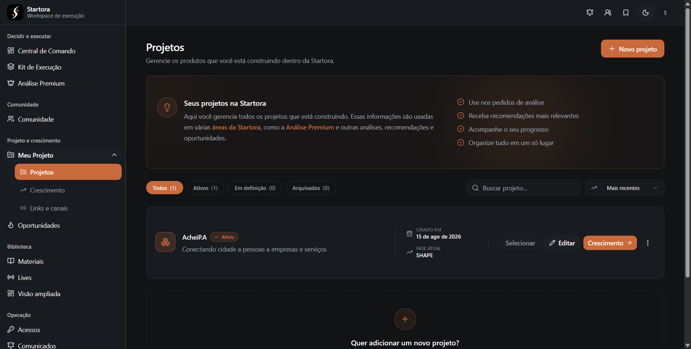
Task: Select the Arquivados (0) filter tab
Action: 311,188
